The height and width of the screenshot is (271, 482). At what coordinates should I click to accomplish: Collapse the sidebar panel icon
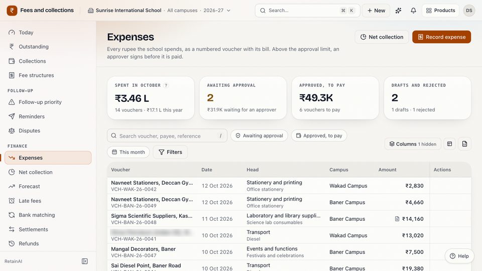click(85, 261)
